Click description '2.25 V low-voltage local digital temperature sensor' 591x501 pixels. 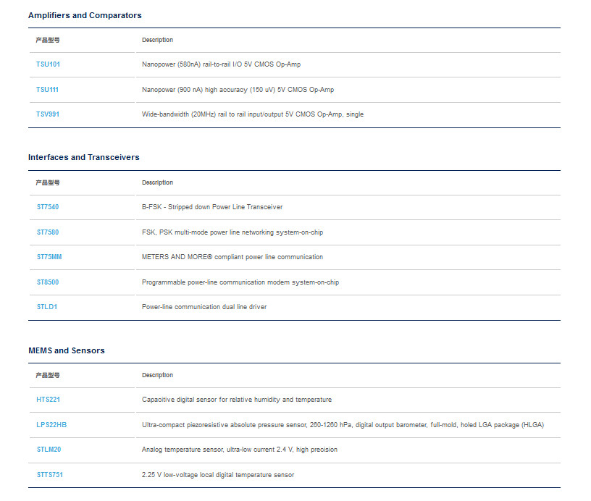tap(218, 475)
